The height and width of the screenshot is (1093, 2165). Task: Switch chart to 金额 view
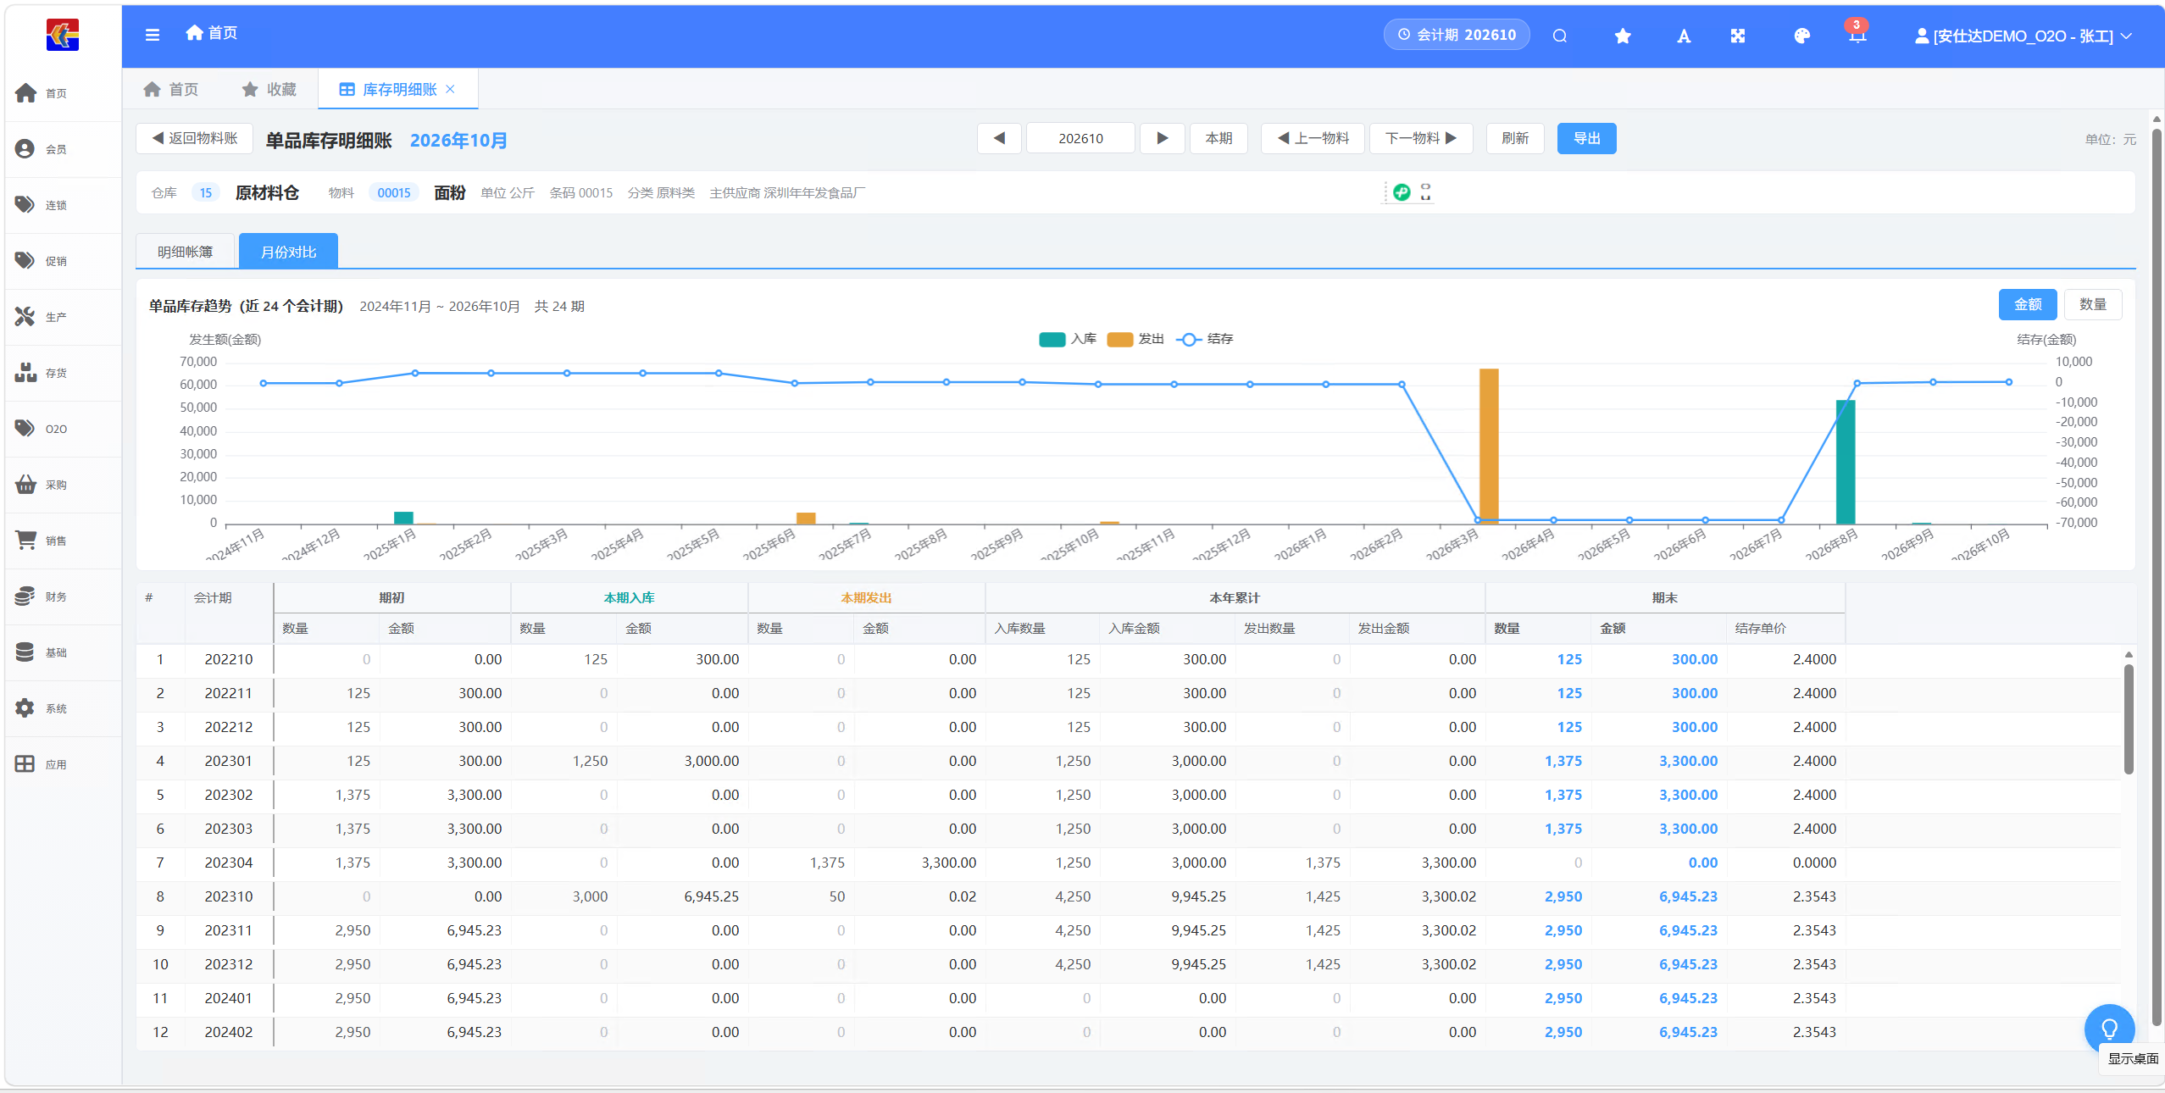2028,304
